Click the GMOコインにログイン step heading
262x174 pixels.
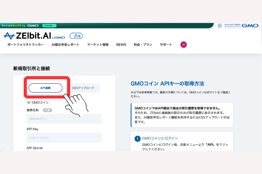160,138
